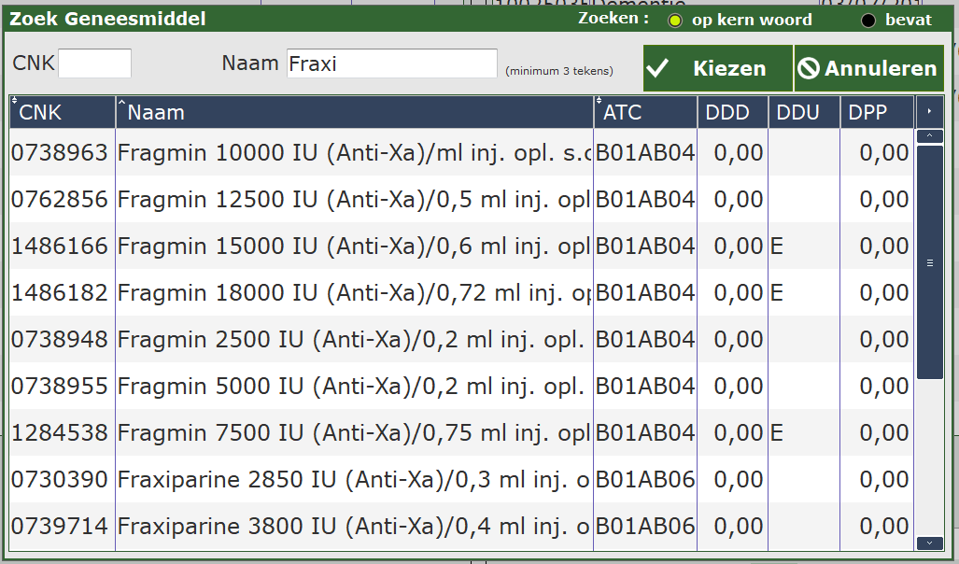Viewport: 959px width, 564px height.
Task: Click the vertical scrollbar thumb
Action: point(930,262)
